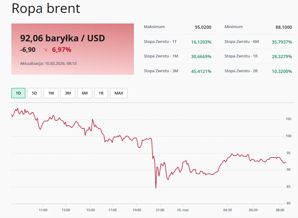This screenshot has width=298, height=218.
Task: View the 3M chart period
Action: tap(67, 93)
